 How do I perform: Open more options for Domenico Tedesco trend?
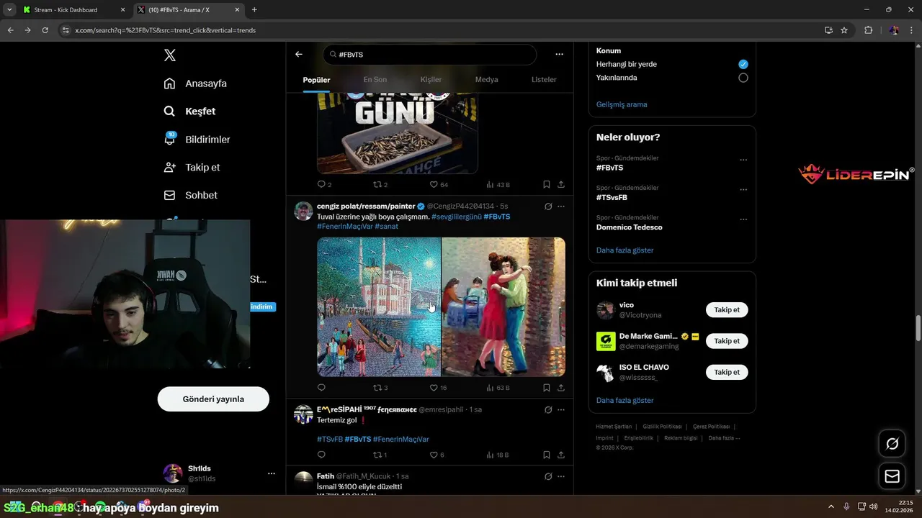pyautogui.click(x=743, y=219)
